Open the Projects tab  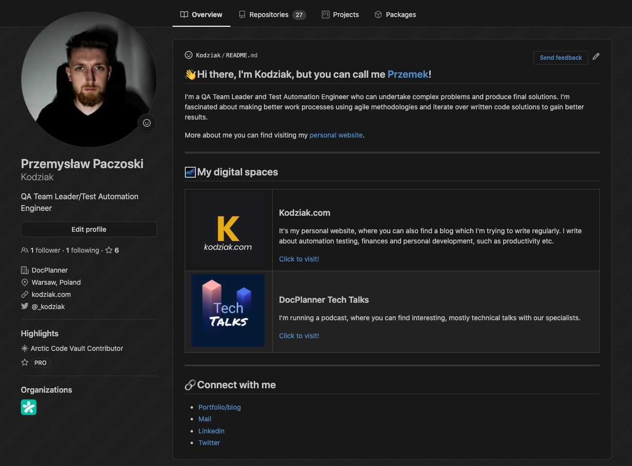tap(340, 15)
